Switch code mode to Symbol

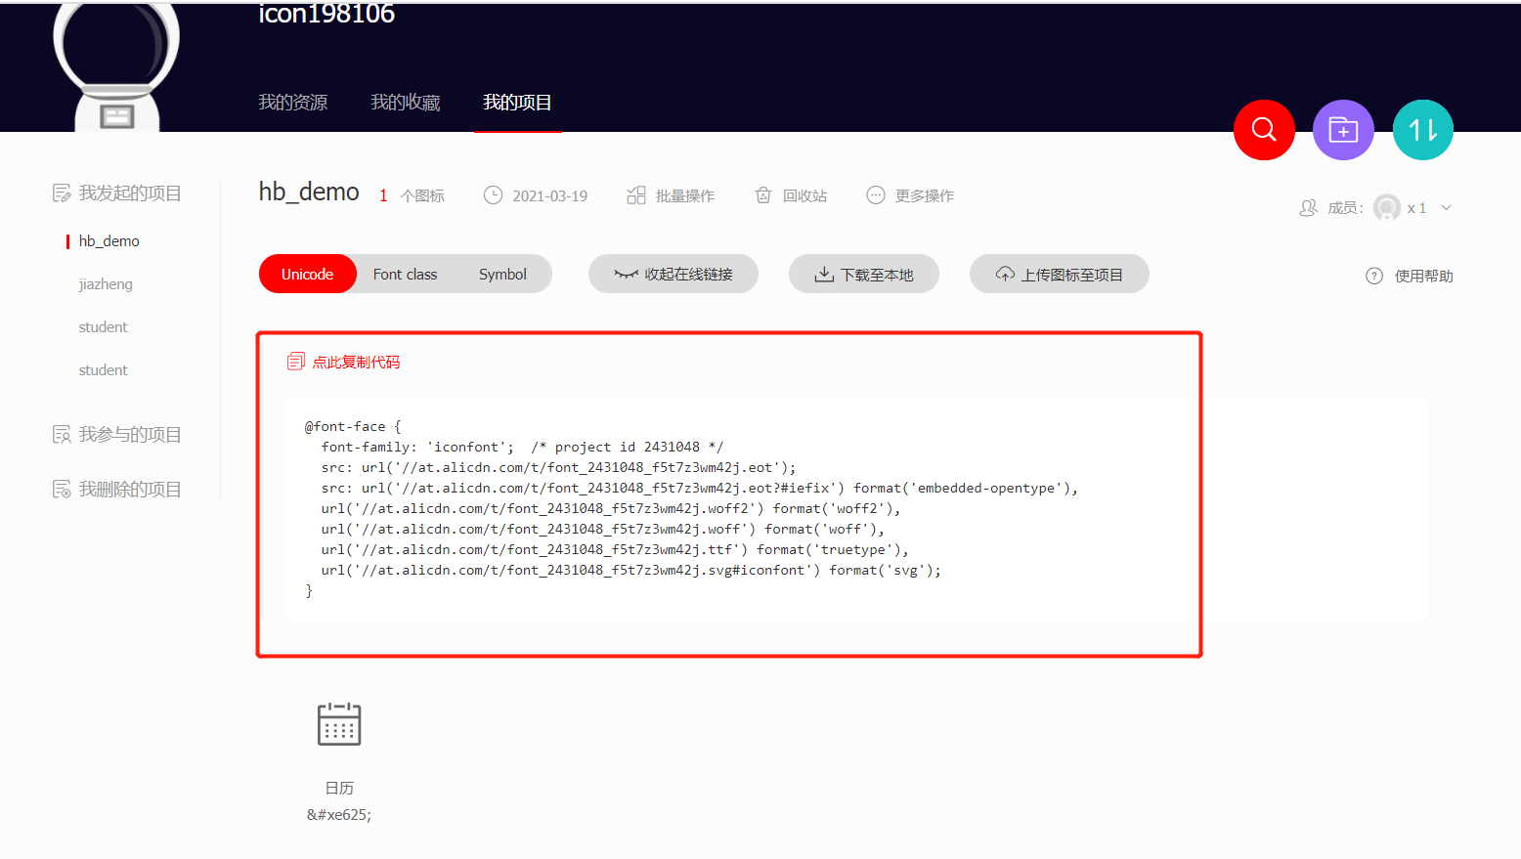point(501,274)
